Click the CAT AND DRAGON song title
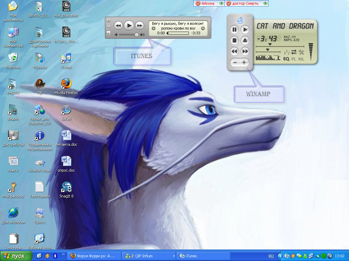 tap(285, 26)
